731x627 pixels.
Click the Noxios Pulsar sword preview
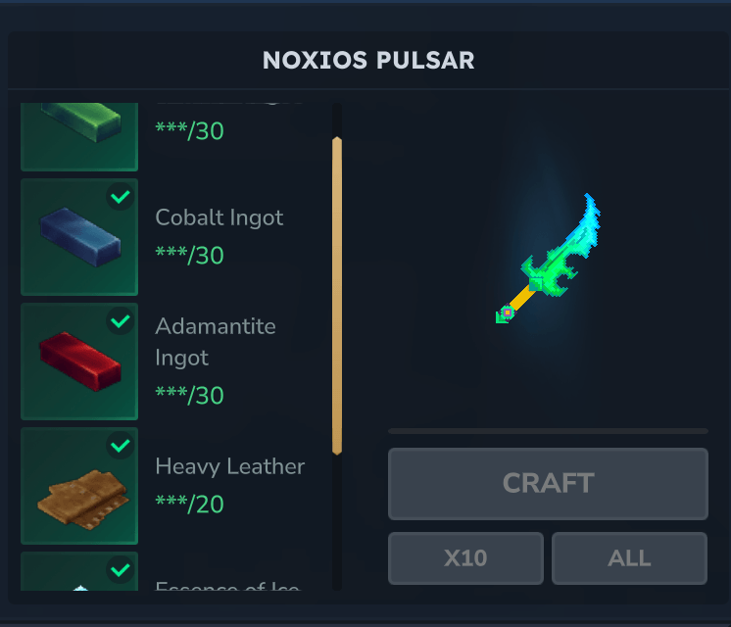pos(549,259)
